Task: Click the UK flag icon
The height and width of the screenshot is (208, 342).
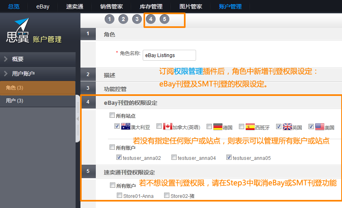Action: click(287, 127)
